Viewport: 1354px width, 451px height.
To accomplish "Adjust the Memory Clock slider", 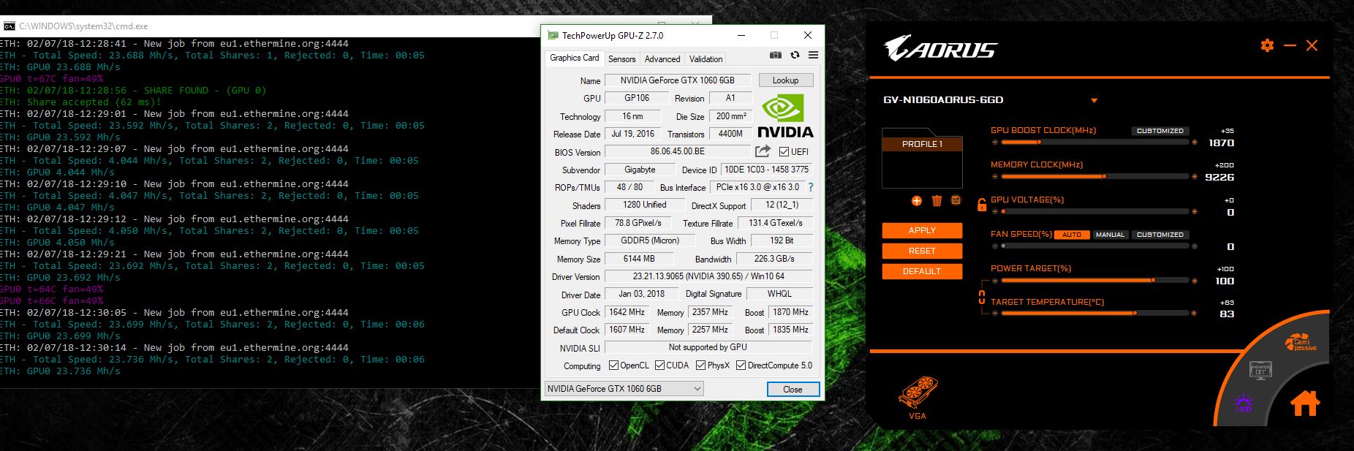I will click(x=1094, y=177).
